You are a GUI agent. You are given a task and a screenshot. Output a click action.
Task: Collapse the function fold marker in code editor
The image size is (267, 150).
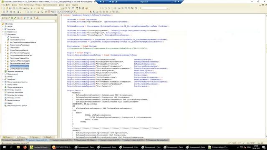pyautogui.click(x=61, y=15)
